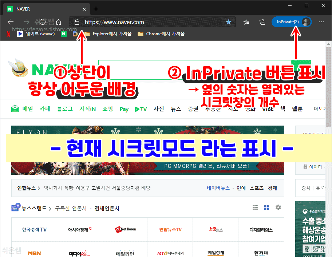Click the address bar URL field
Screen dimensions: 332x257
[153, 22]
